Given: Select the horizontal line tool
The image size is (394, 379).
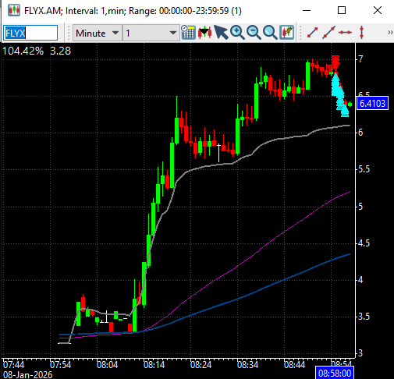Looking at the screenshot, I should [345, 33].
